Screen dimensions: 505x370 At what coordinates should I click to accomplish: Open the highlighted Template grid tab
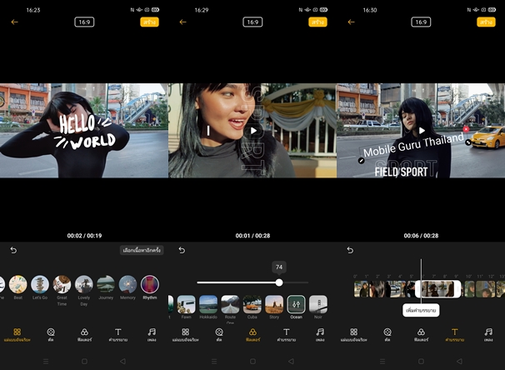17,335
